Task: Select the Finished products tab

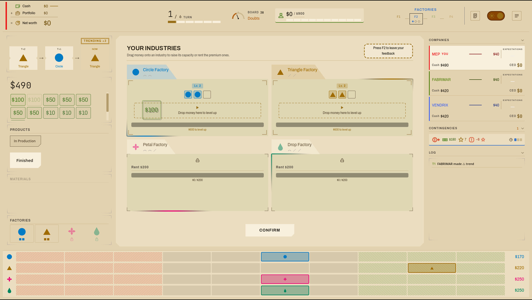Action: point(25,160)
